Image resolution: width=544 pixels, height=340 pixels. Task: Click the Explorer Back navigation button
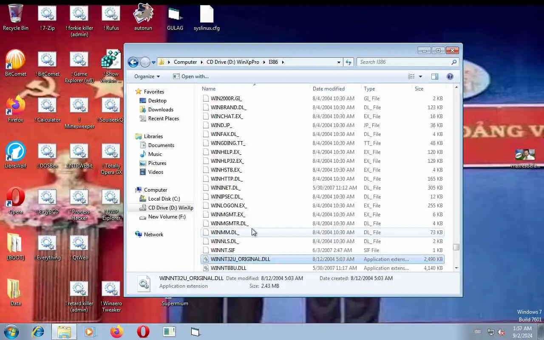[133, 62]
